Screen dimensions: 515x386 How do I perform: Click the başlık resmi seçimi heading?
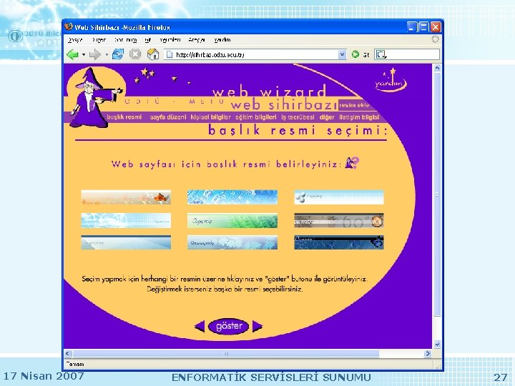[298, 130]
